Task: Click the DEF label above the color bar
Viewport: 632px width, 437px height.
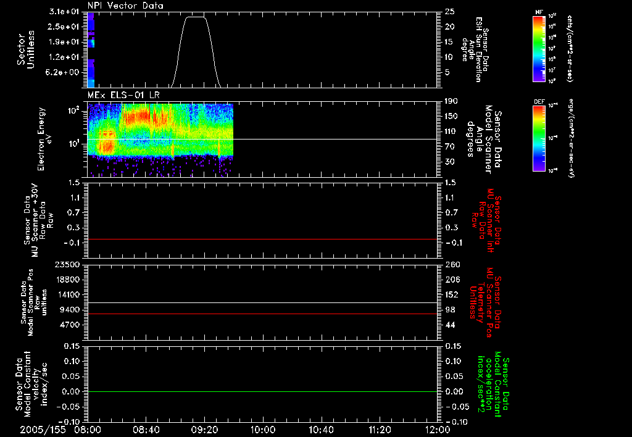Action: pos(539,102)
